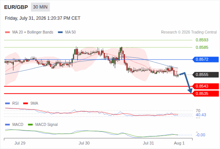Click the Research © 2026 Trading Central credit
The height and width of the screenshot is (149, 220).
click(189, 32)
